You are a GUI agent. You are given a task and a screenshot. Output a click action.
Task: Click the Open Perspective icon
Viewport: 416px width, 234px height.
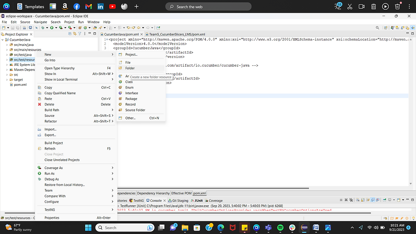[x=386, y=28]
